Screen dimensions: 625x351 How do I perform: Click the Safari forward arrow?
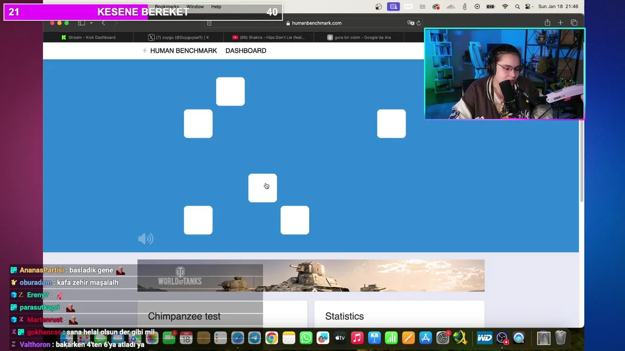(x=116, y=23)
